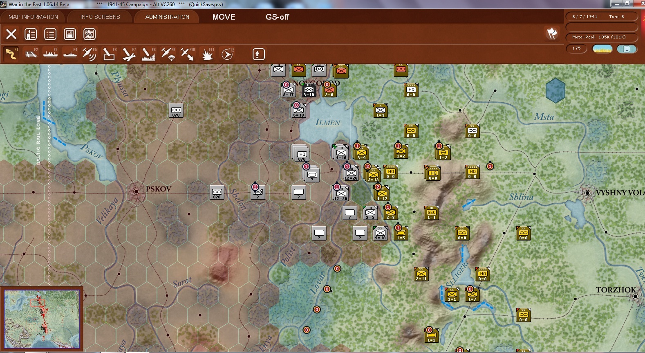The image size is (645, 353).
Task: Select the black unit counter labeled 3=10
Action: (x=309, y=90)
